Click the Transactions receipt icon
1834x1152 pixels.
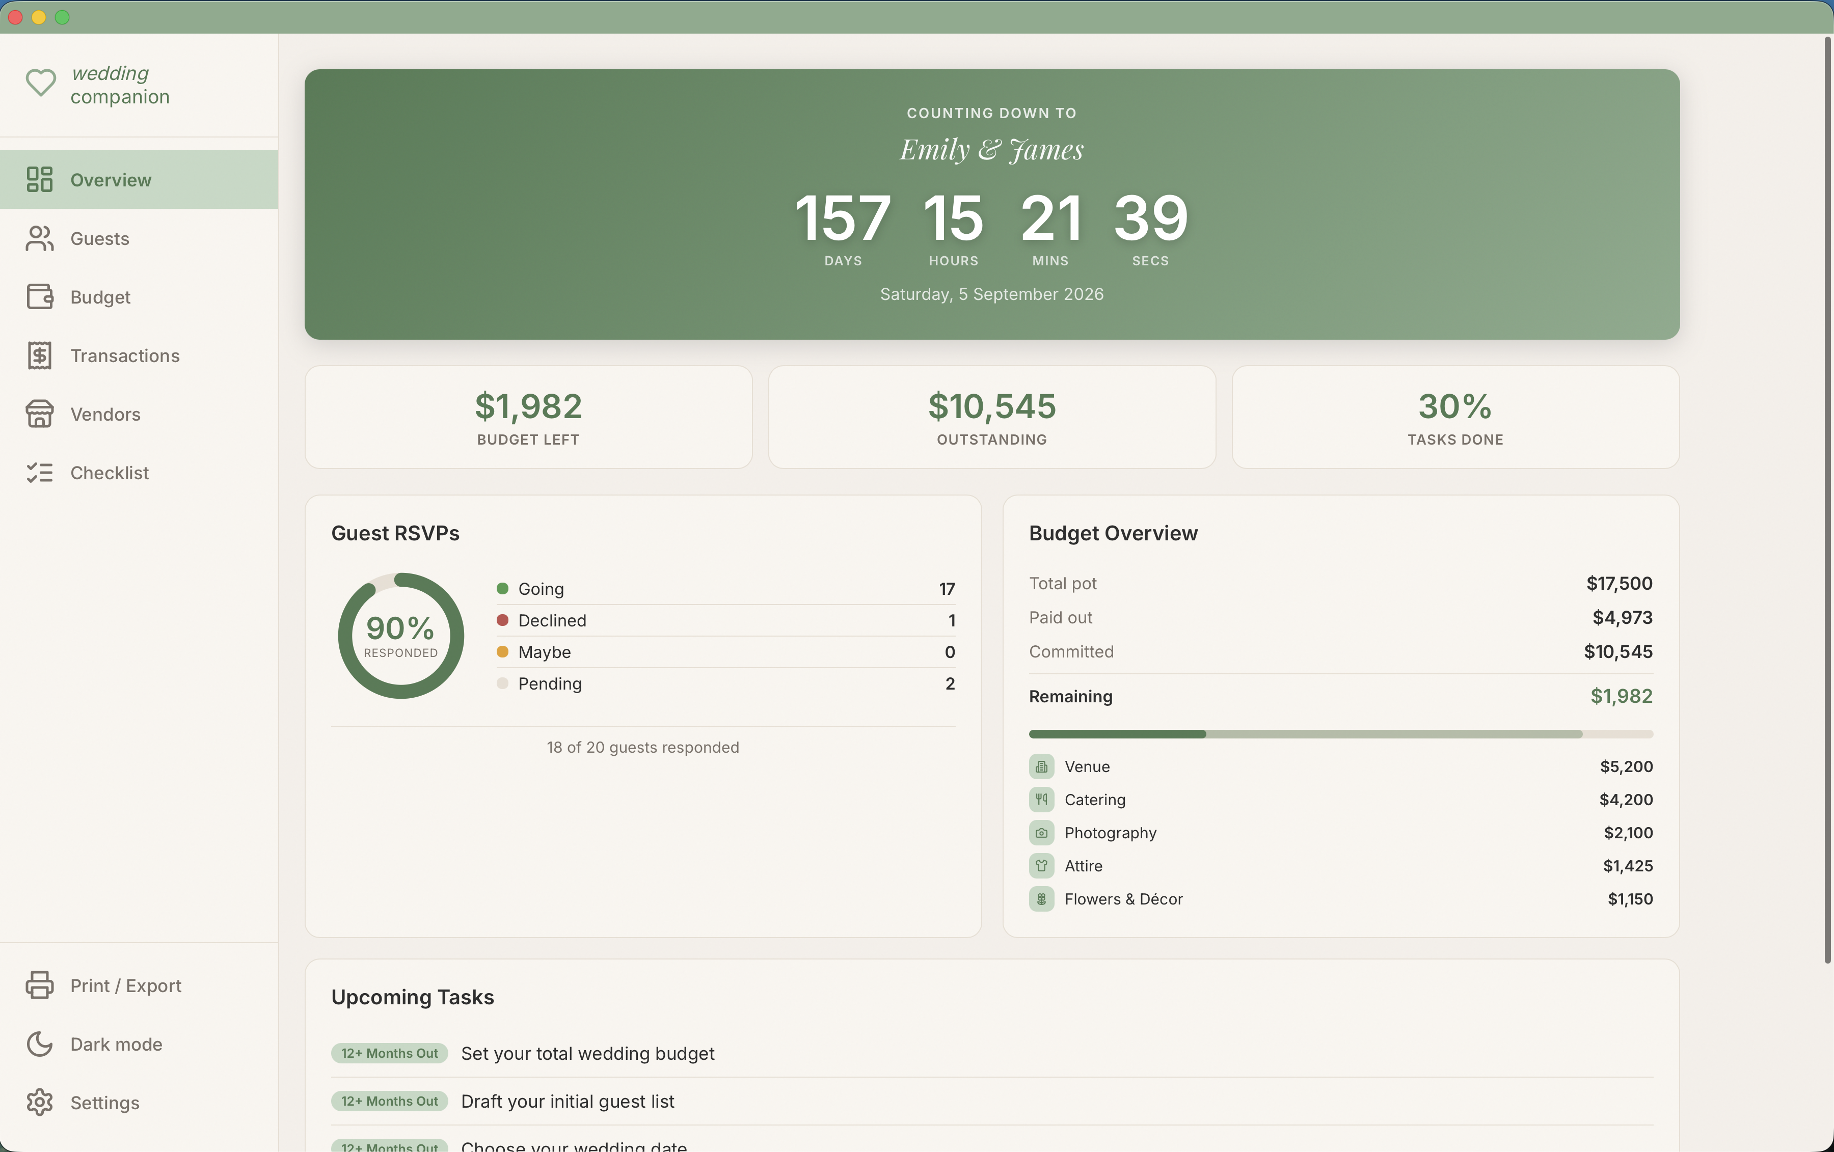40,355
